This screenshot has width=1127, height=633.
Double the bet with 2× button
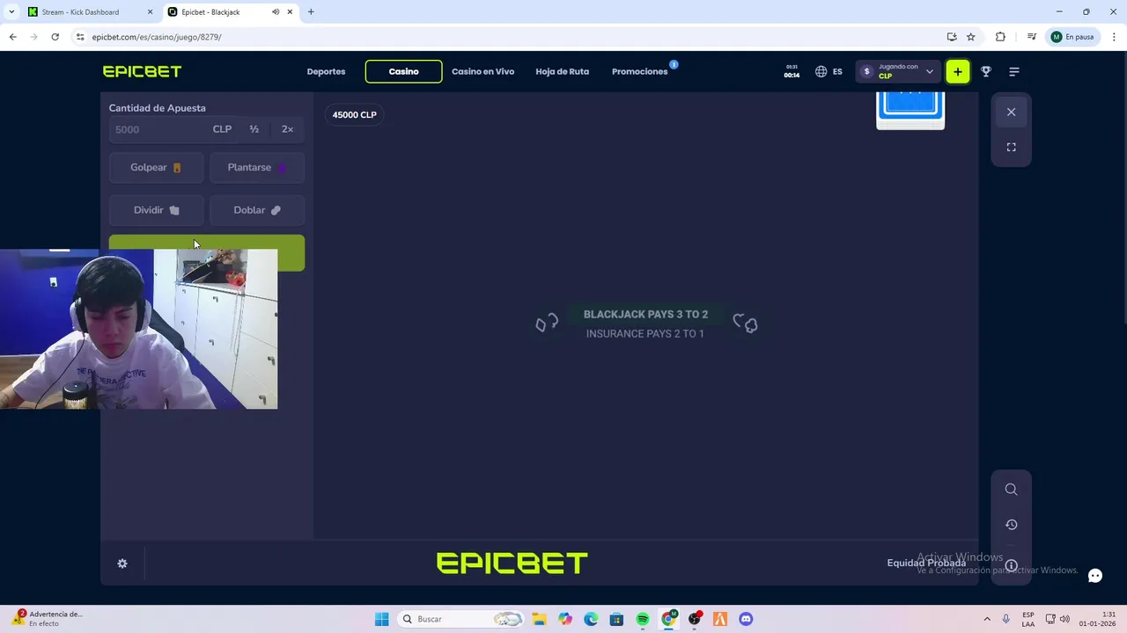tap(287, 129)
